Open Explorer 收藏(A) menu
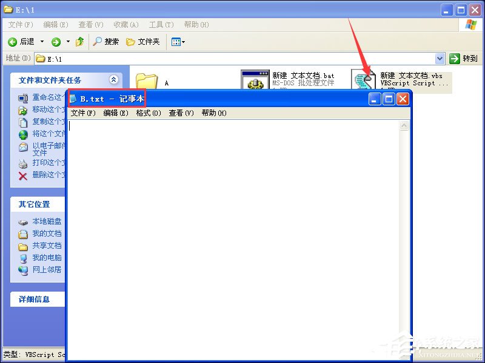 click(126, 25)
